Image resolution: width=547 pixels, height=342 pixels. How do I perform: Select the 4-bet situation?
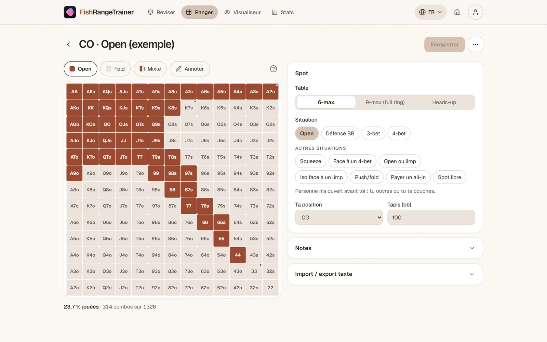point(399,133)
